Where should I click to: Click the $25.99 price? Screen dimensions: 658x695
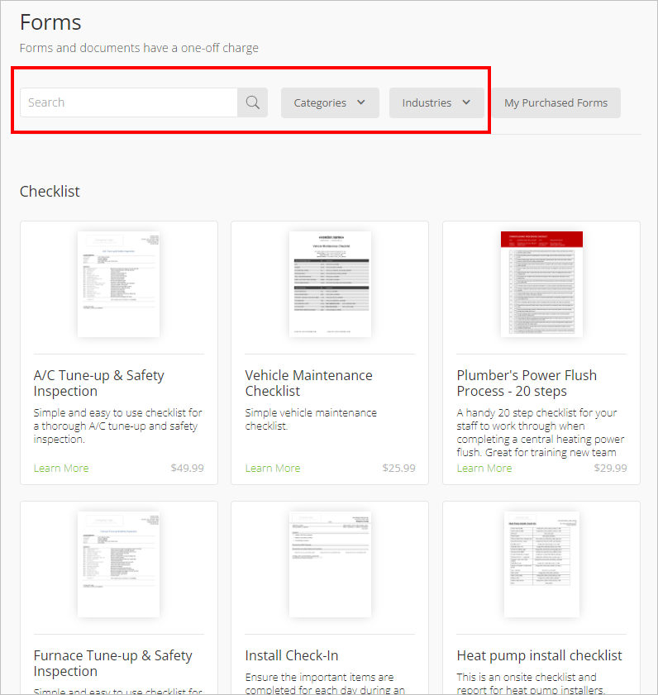(398, 468)
